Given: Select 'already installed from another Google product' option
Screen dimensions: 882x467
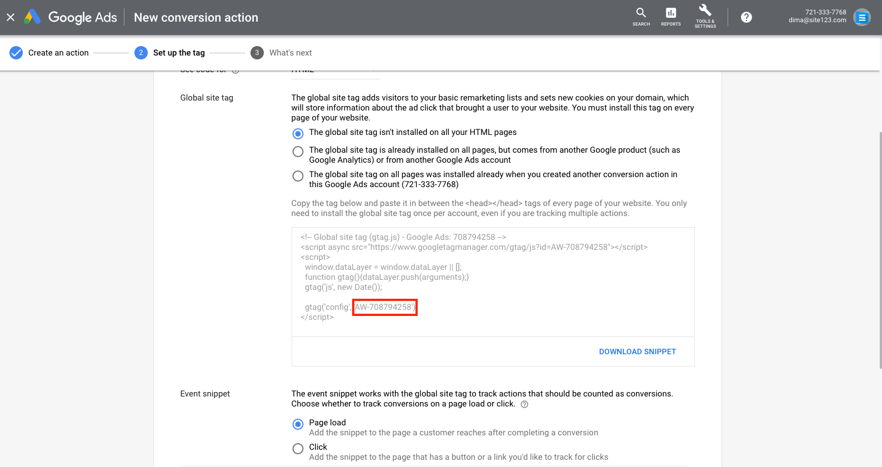Looking at the screenshot, I should (x=298, y=151).
